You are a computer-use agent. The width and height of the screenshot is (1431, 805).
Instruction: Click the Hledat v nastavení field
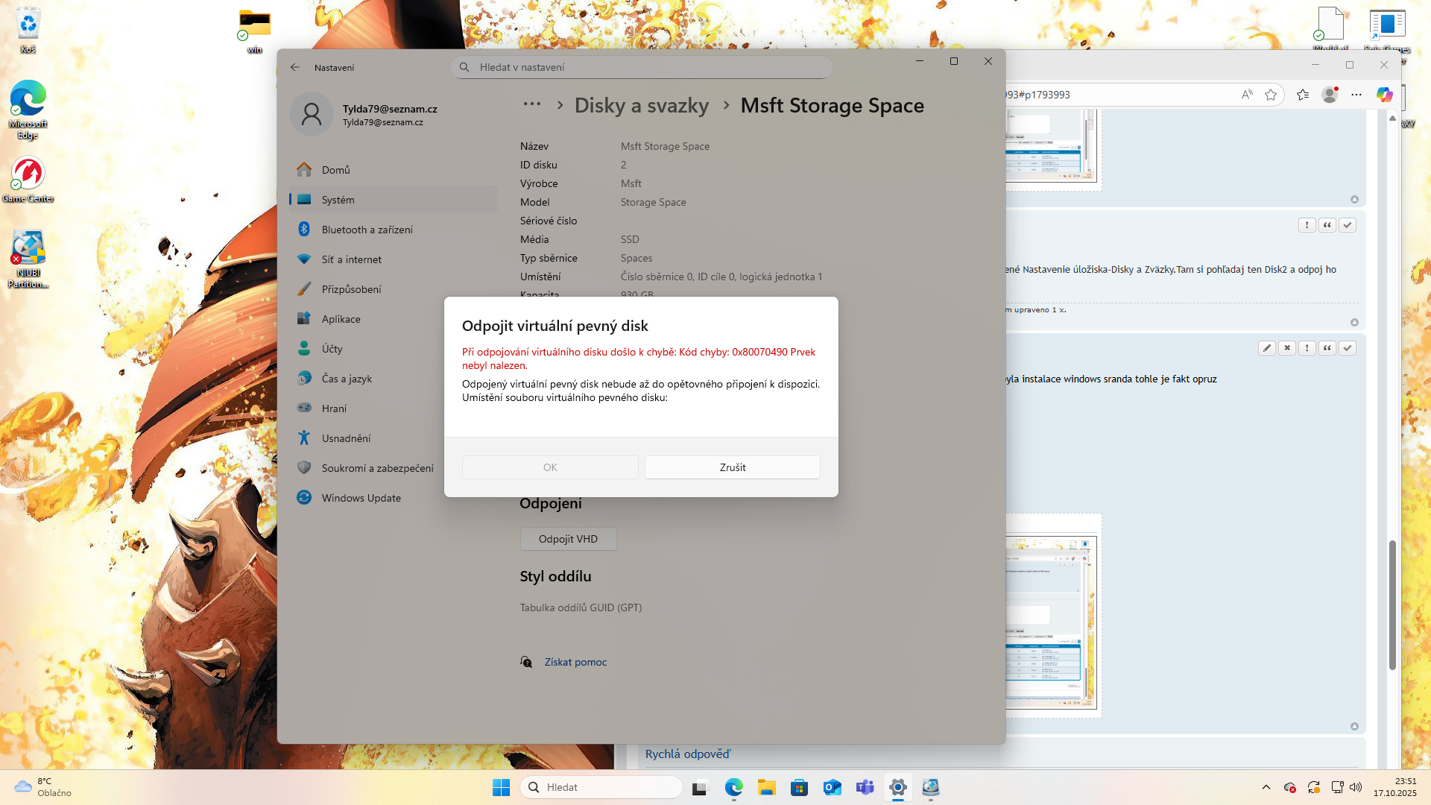[x=641, y=67]
